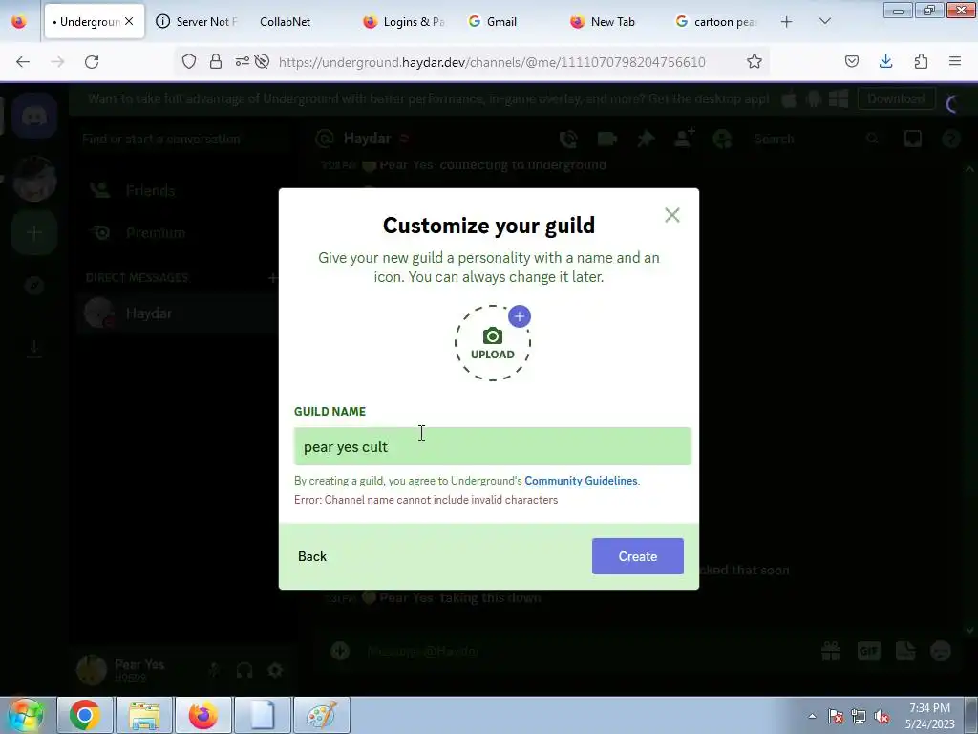Screen dimensions: 978x734
Task: Open the blank document taskbar icon
Action: [x=263, y=715]
